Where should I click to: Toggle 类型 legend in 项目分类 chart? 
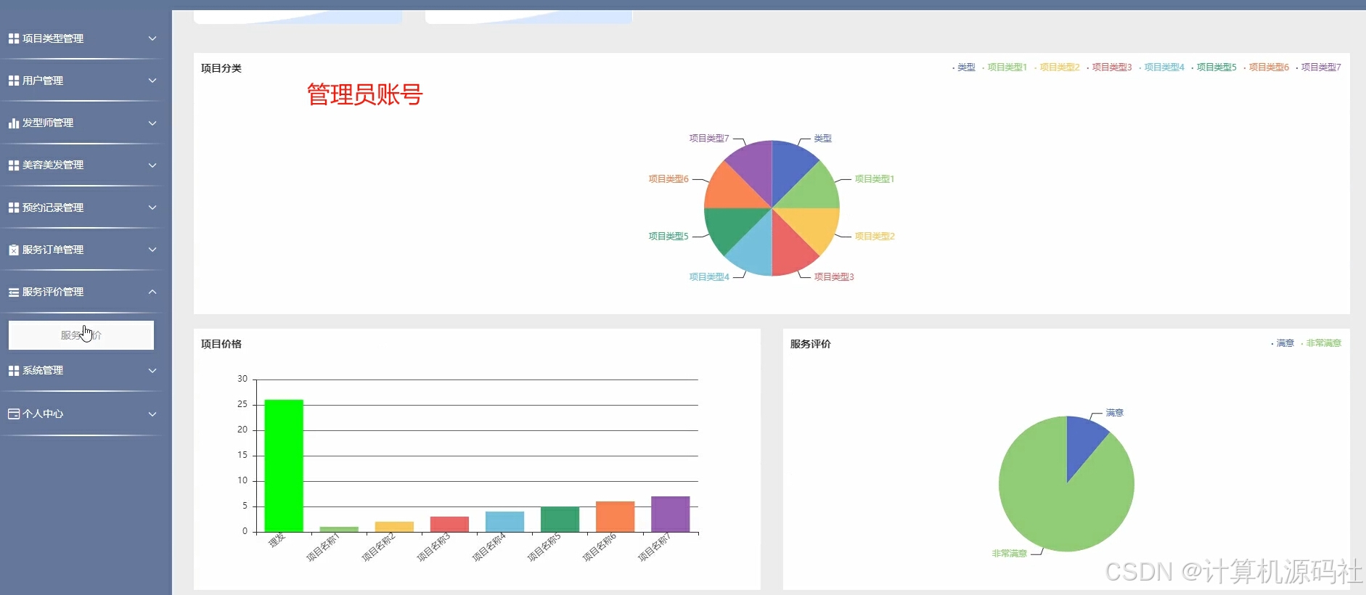coord(964,67)
